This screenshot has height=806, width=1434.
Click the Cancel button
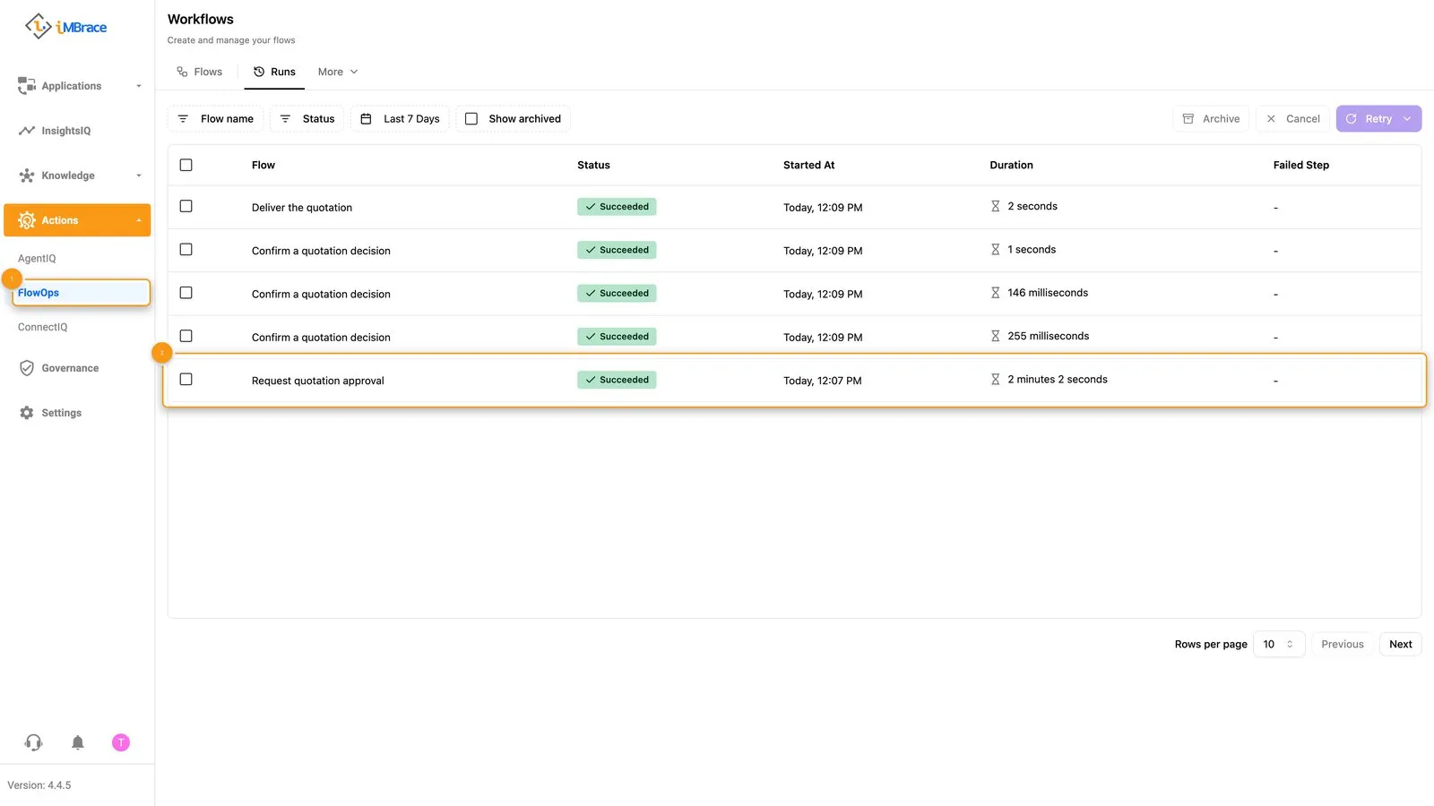point(1292,118)
